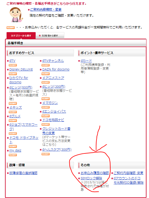This screenshot has height=198, width=149.
Task: Open the dアカウントのドコモ光契約ID登録/解除 link
Action: click(128, 181)
